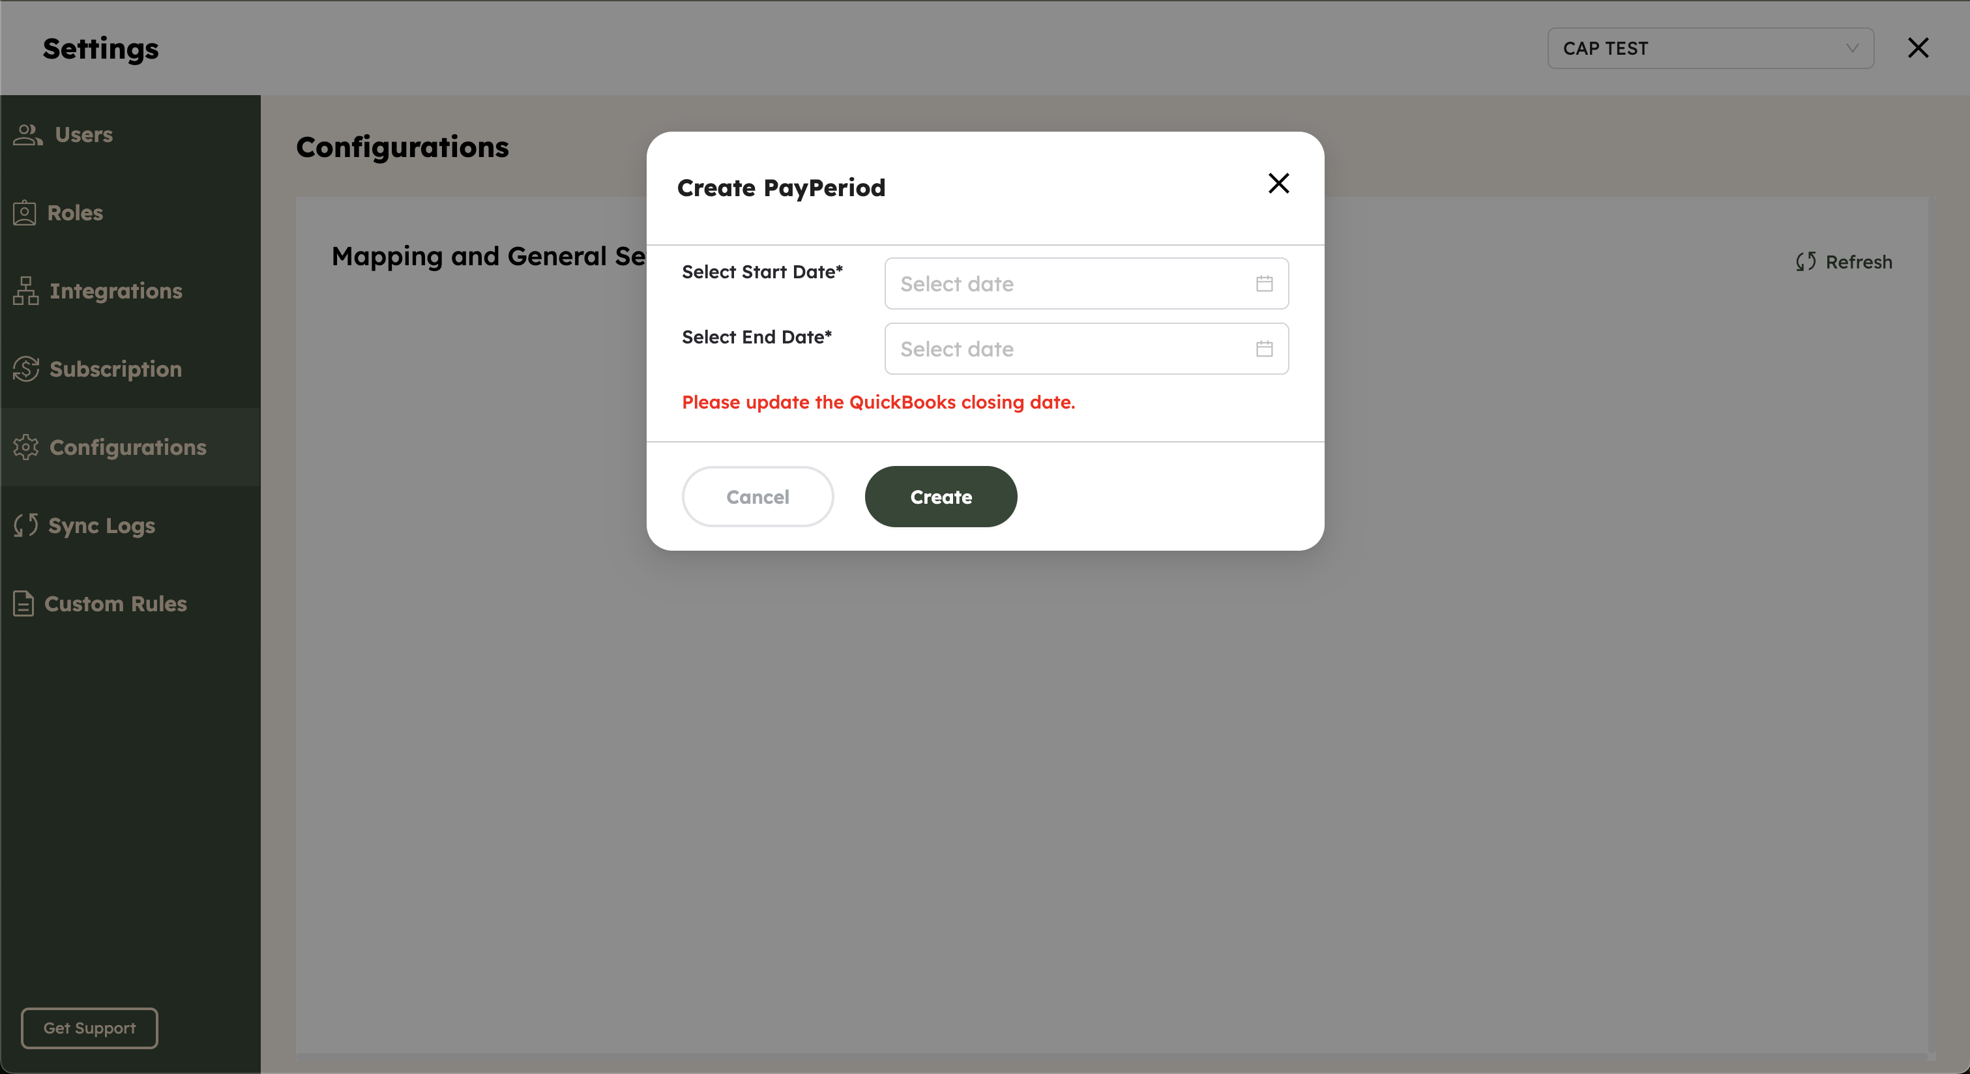Open the start date calendar icon
1970x1074 pixels.
pyautogui.click(x=1263, y=283)
